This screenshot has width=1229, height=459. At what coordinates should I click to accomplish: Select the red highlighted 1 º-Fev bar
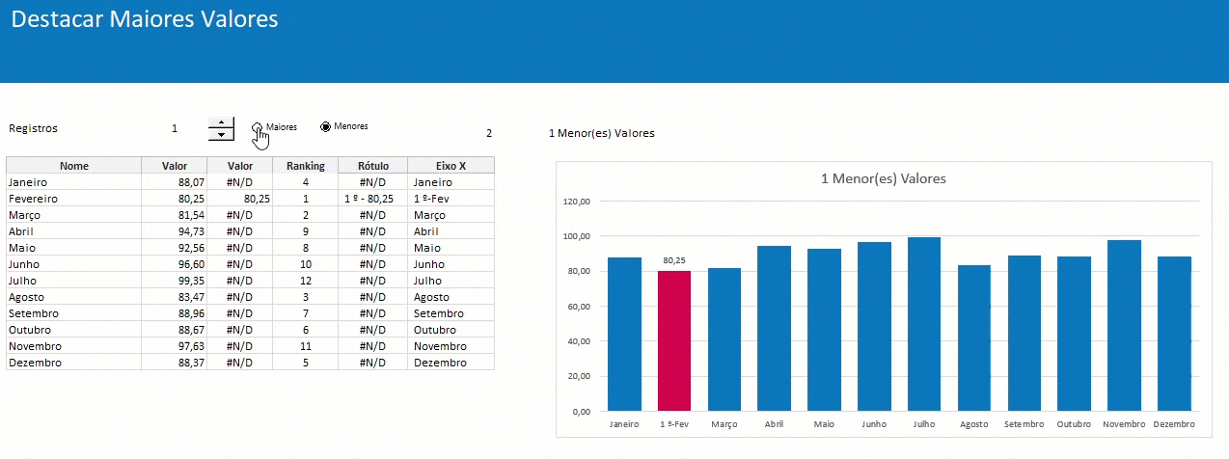674,340
